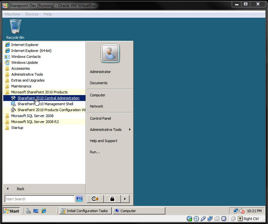The image size is (268, 224).
Task: Open the VirtualBox Help menu
Action: point(48,14)
